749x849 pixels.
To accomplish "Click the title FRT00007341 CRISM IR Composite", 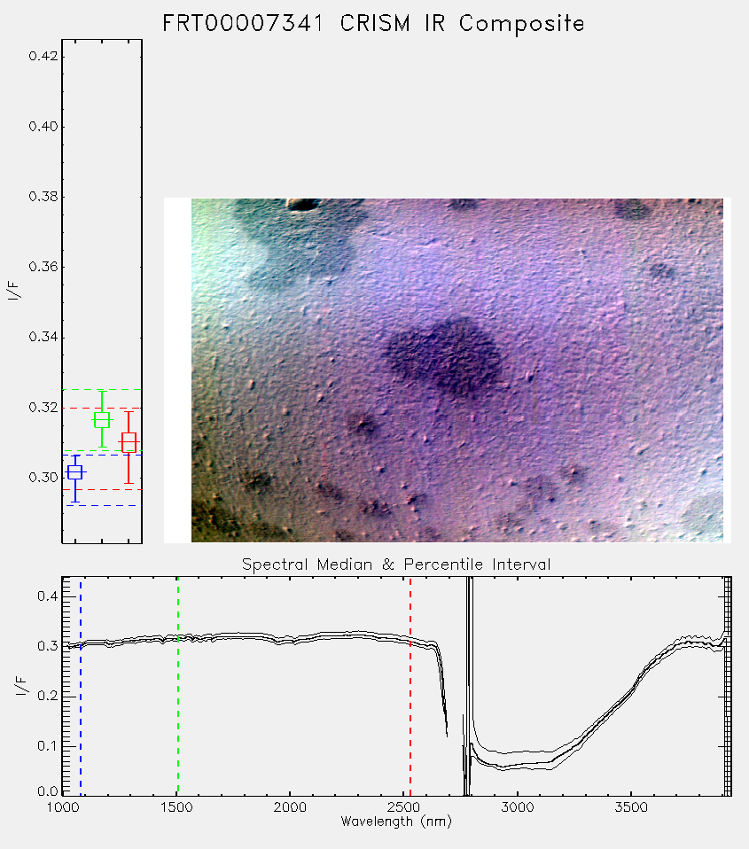I will point(374,24).
